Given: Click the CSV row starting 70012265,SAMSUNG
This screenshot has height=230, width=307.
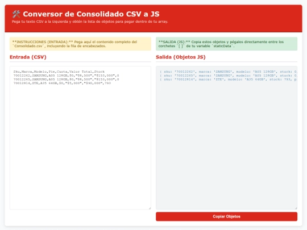Looking at the screenshot, I should 66,80.
